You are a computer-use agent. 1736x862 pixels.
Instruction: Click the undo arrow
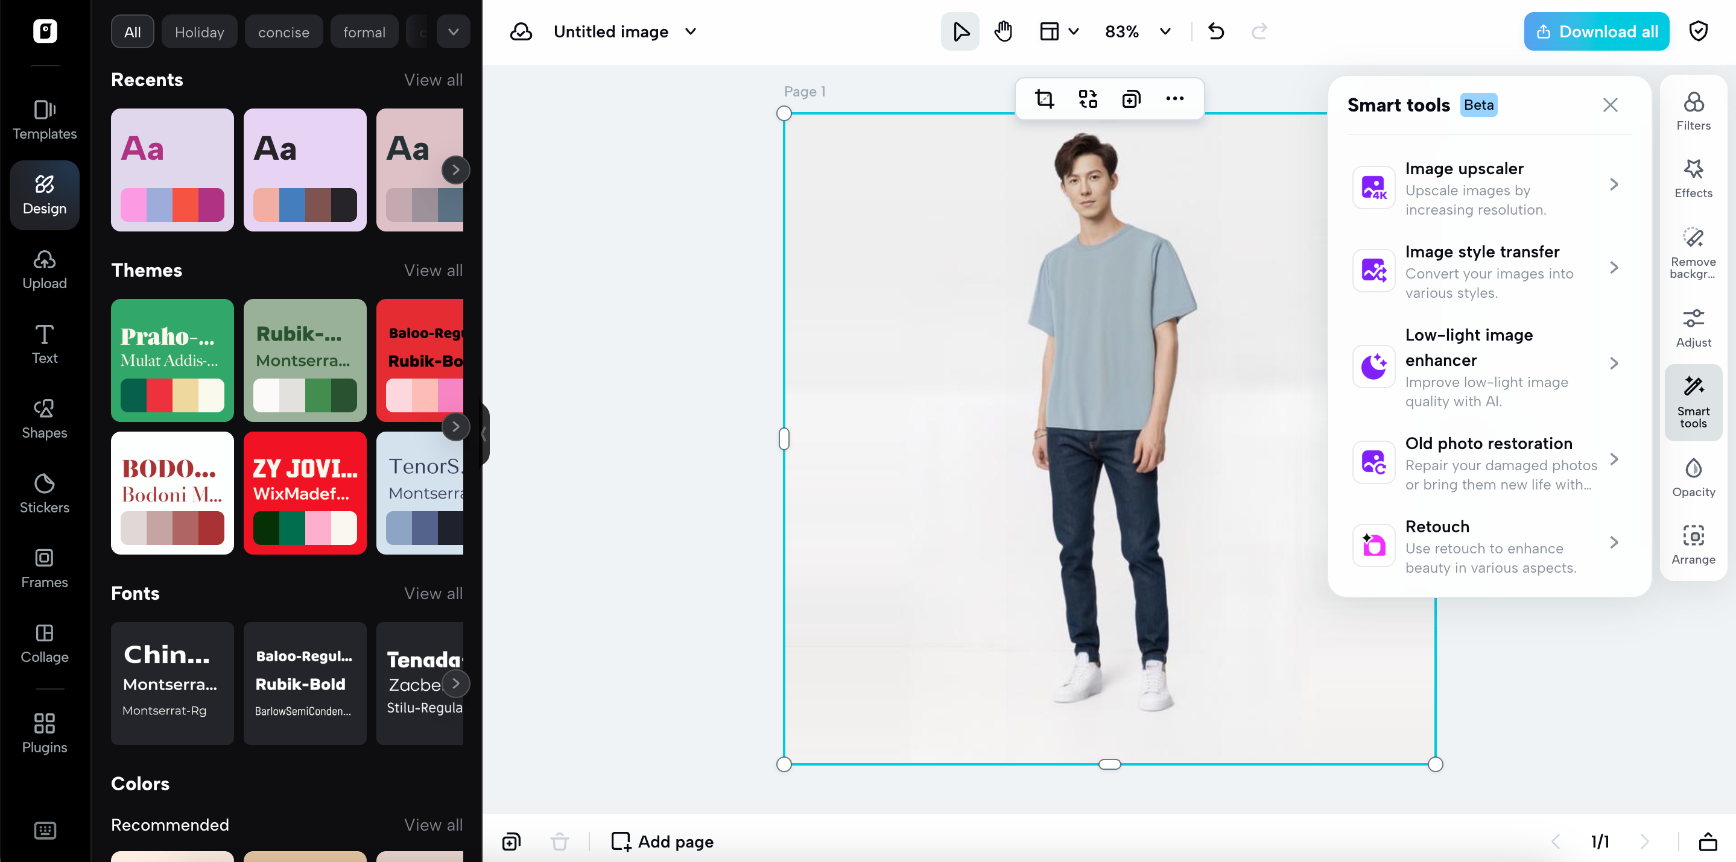coord(1217,31)
